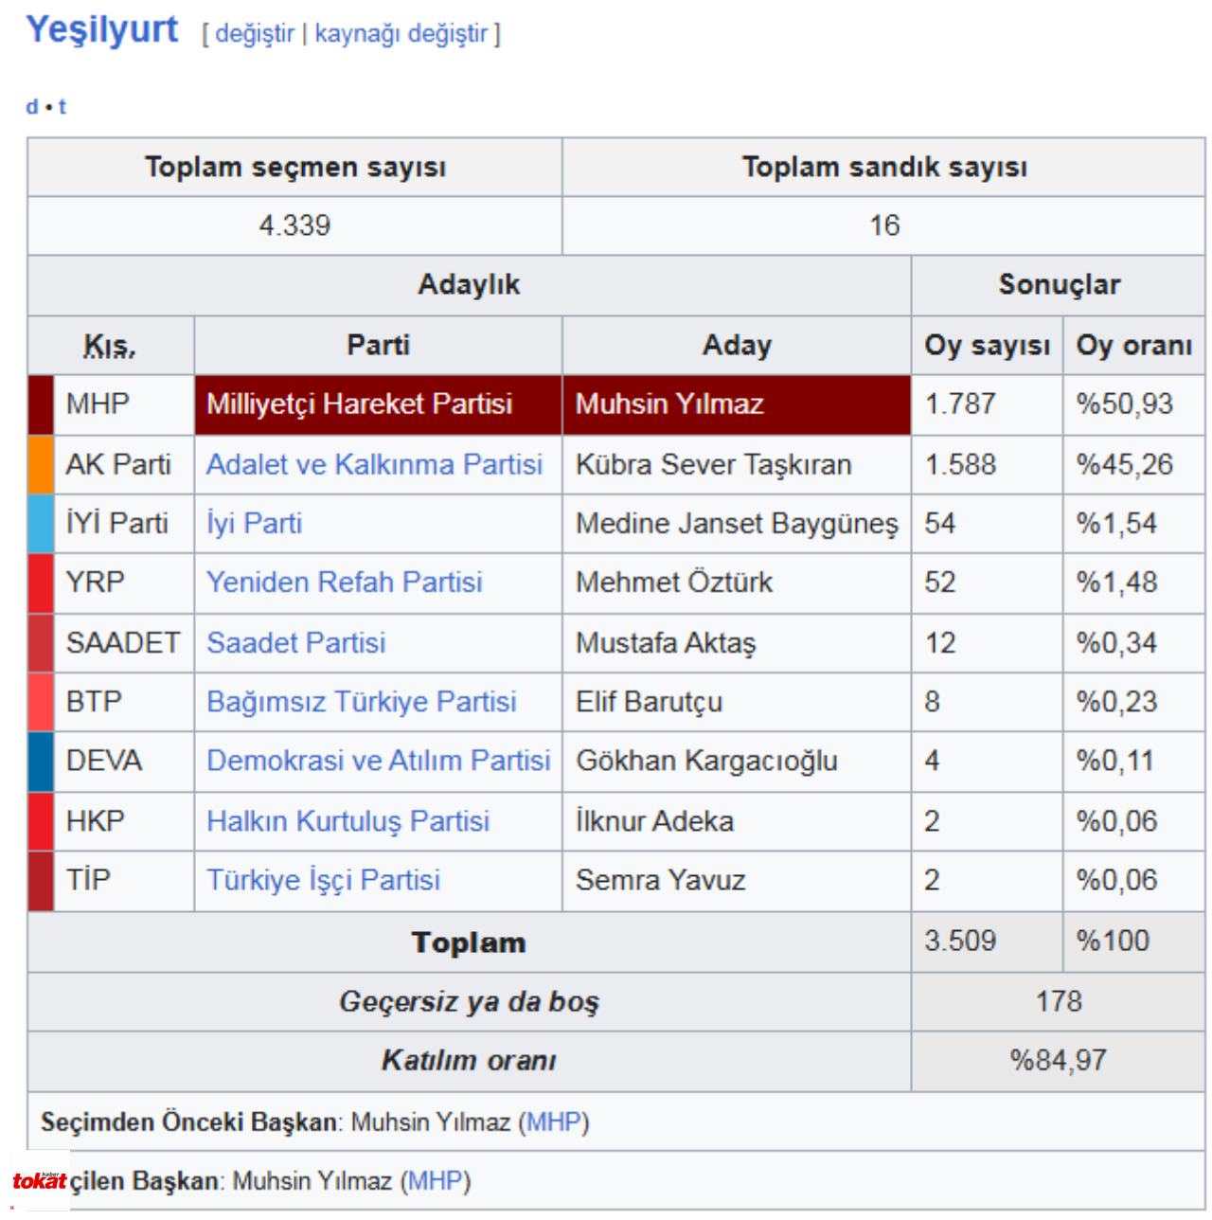Click the color swatch beside HKP
The width and height of the screenshot is (1212, 1220).
point(41,821)
